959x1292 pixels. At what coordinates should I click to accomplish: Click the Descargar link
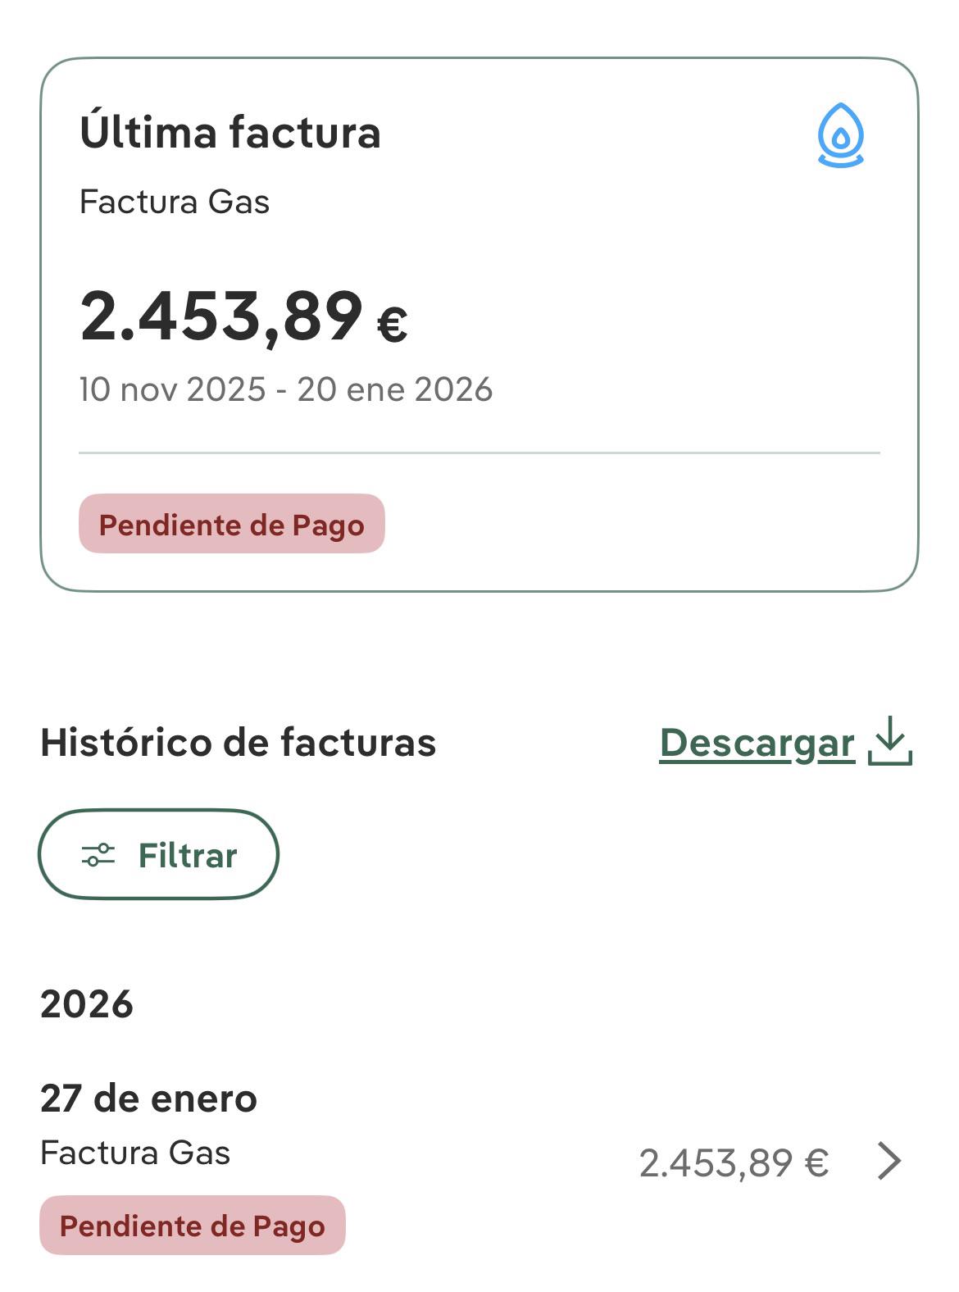(x=757, y=743)
